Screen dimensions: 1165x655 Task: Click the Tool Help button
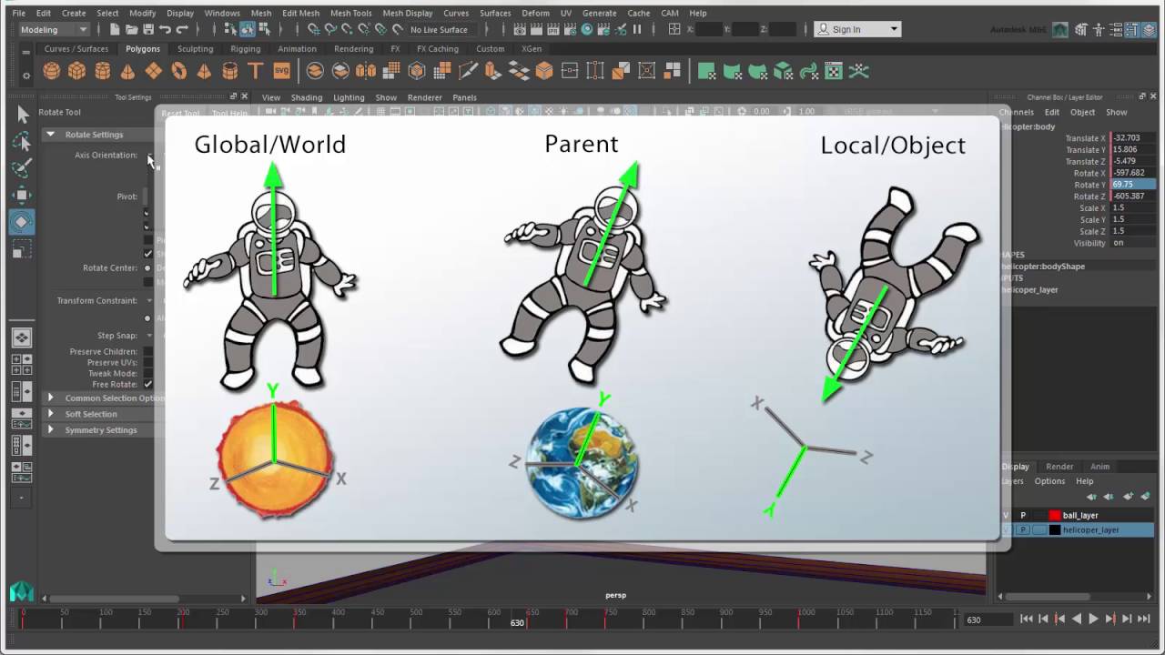click(x=229, y=114)
